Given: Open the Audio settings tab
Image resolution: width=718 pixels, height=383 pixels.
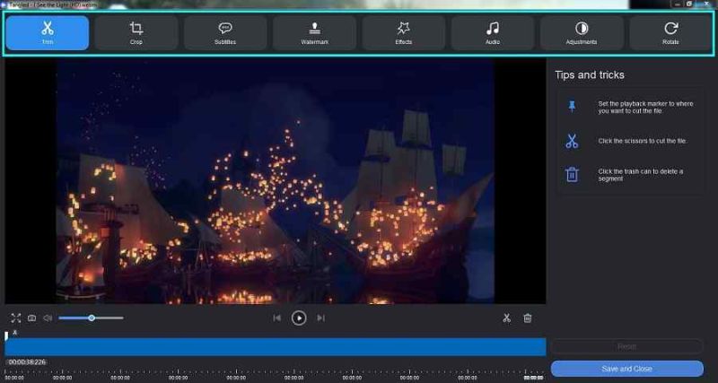Looking at the screenshot, I should pos(492,32).
